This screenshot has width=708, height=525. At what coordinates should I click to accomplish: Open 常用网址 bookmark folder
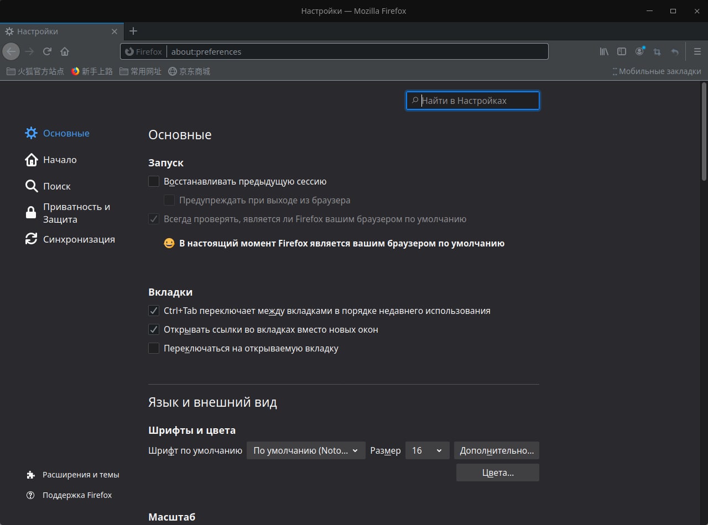140,71
